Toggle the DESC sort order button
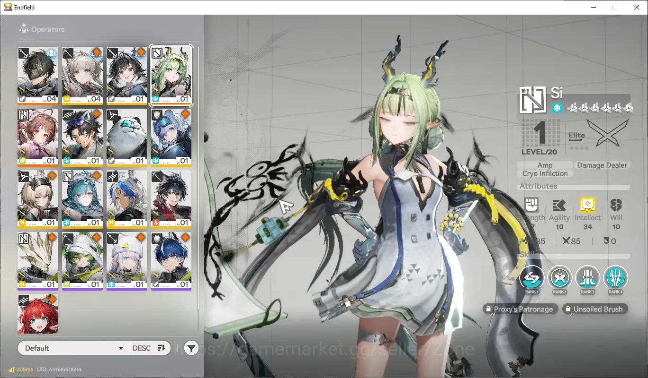 149,348
